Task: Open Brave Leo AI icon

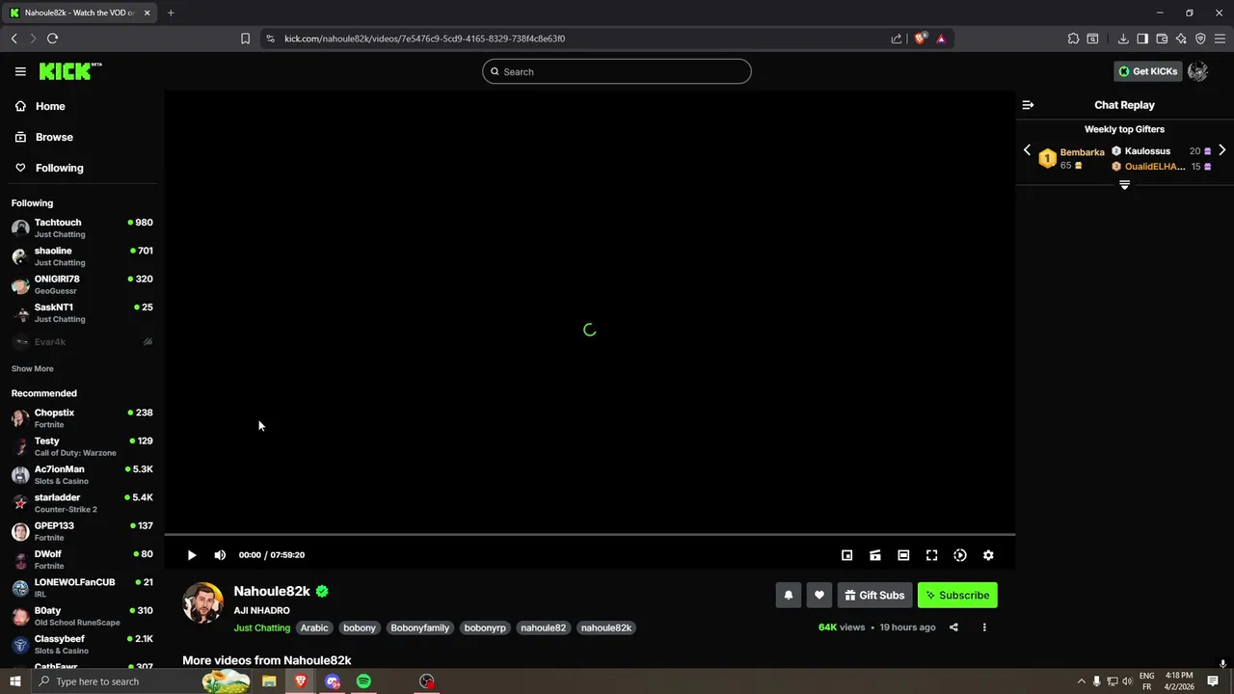Action: coord(1181,39)
